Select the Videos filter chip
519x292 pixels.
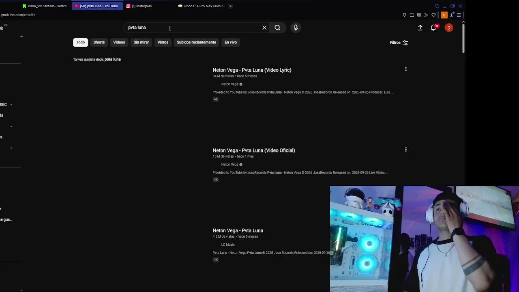(x=119, y=42)
